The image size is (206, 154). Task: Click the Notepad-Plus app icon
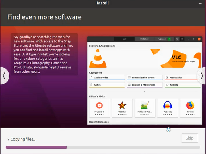coord(145,105)
